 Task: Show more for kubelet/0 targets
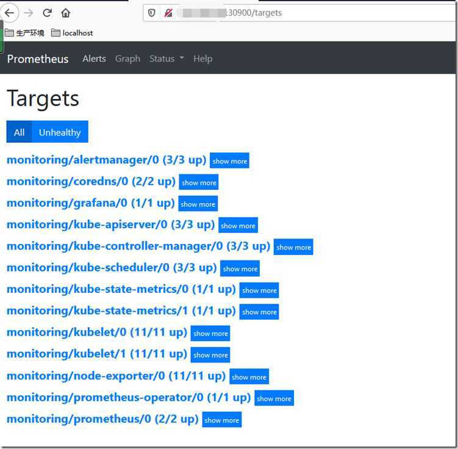pos(210,333)
